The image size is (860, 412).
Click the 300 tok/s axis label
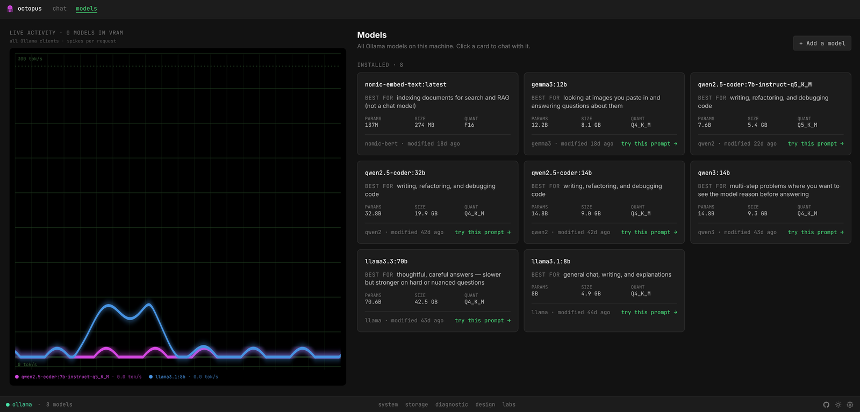pyautogui.click(x=30, y=59)
